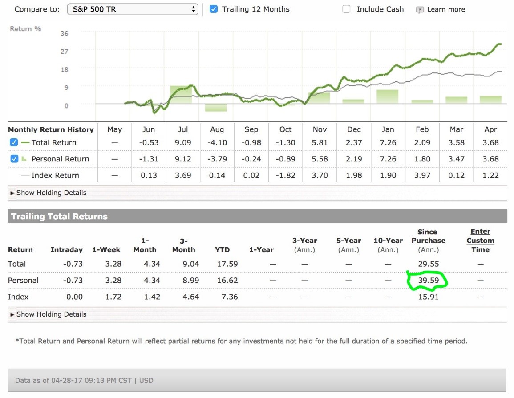Click the January return bar in the chart
This screenshot has height=398, width=514.
click(388, 96)
